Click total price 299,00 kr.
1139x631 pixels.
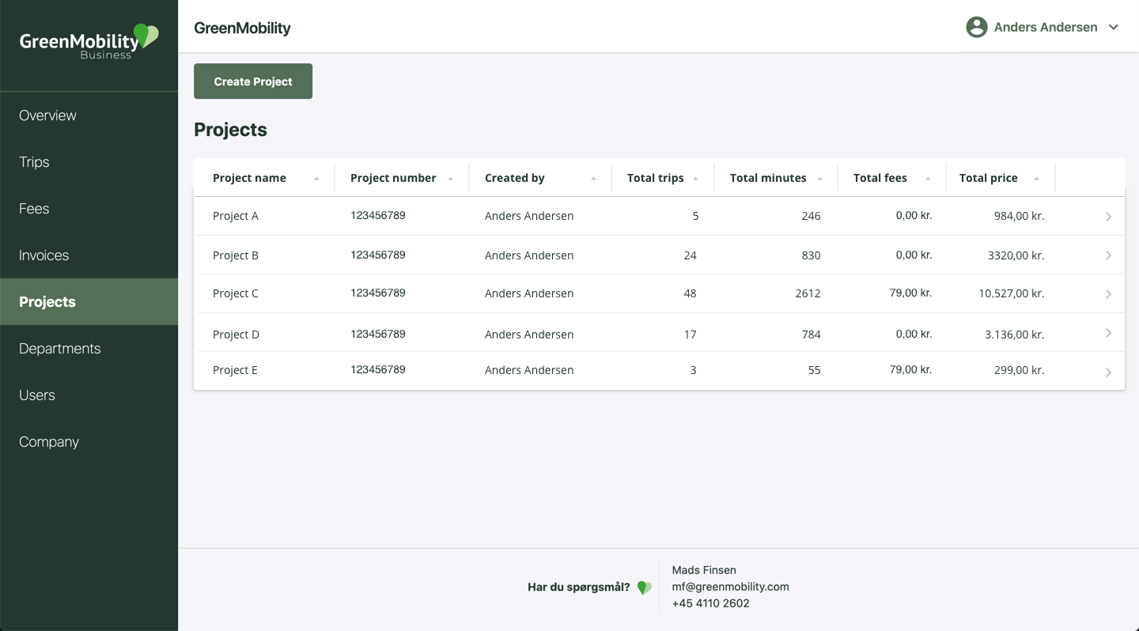tap(1019, 370)
